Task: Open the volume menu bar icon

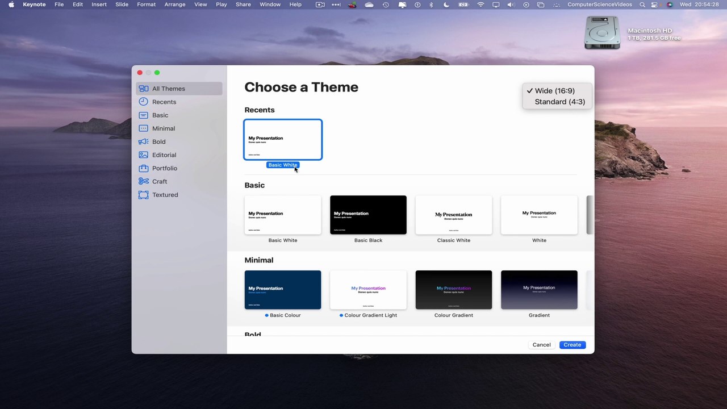Action: (x=511, y=5)
